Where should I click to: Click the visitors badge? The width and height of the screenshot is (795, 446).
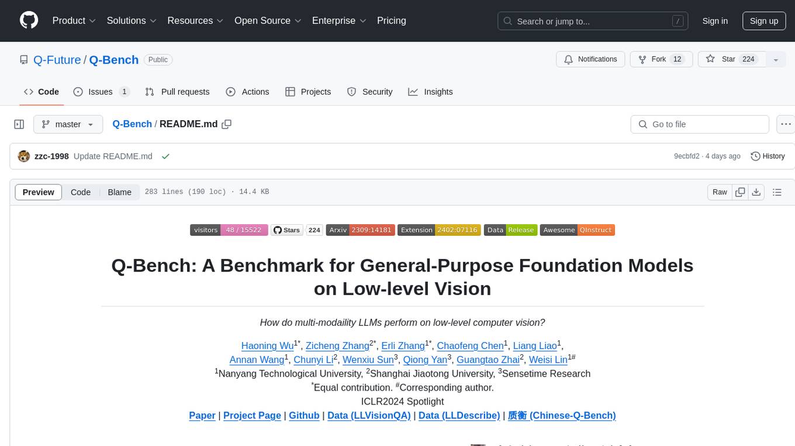pos(229,230)
